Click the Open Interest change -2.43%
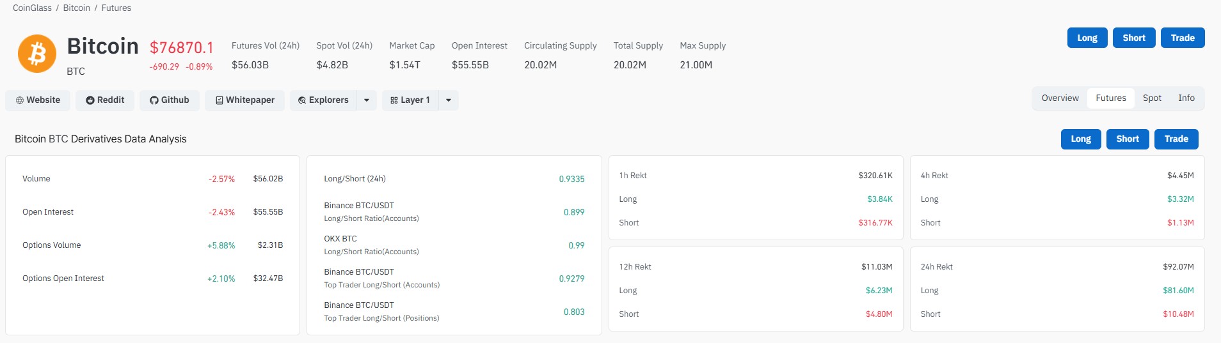This screenshot has width=1221, height=343. click(221, 212)
